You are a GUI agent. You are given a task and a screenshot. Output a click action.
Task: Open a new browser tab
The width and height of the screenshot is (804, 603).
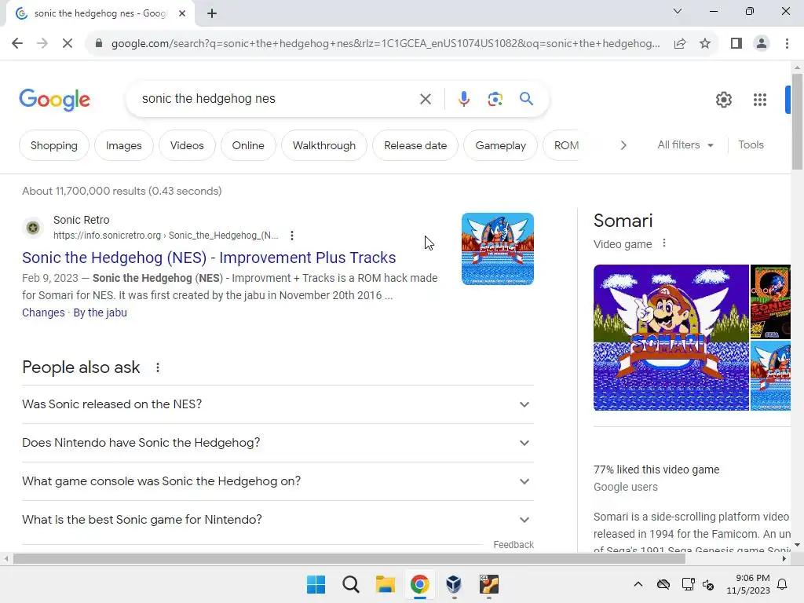click(x=212, y=13)
